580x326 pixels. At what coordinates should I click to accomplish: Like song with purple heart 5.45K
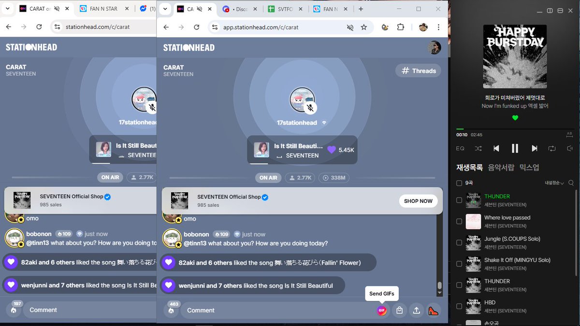332,150
